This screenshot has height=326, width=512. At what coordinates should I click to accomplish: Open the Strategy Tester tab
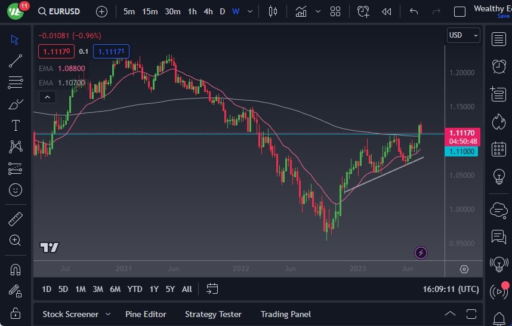click(213, 314)
